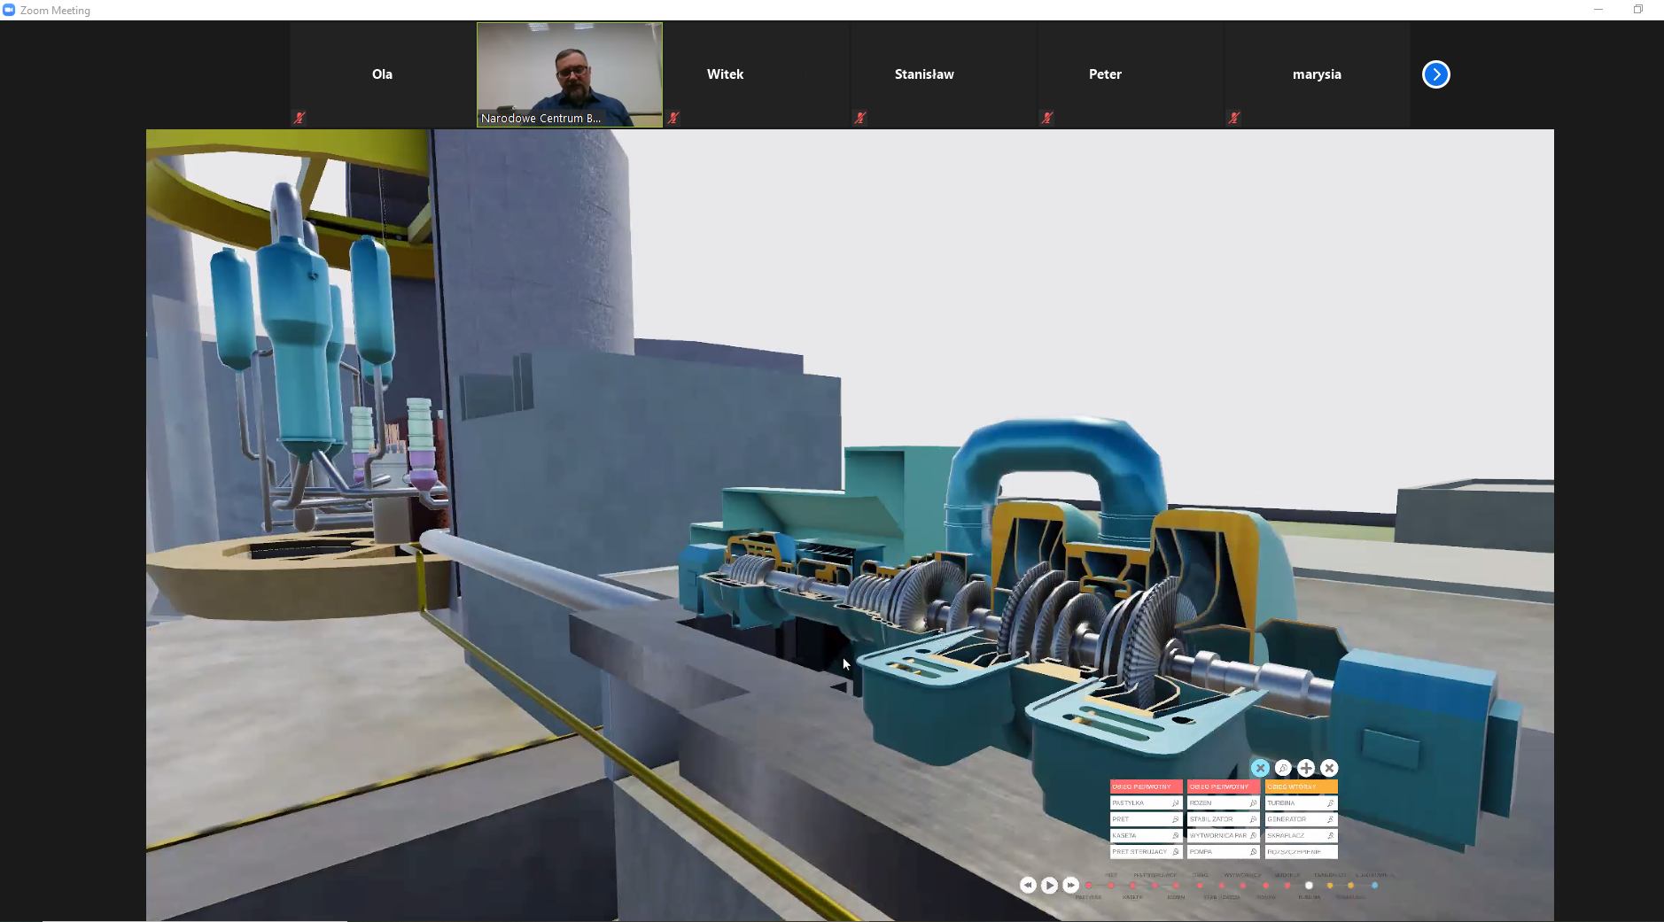Click the fast-forward button in the simulation controls
The height and width of the screenshot is (922, 1664).
(x=1070, y=885)
